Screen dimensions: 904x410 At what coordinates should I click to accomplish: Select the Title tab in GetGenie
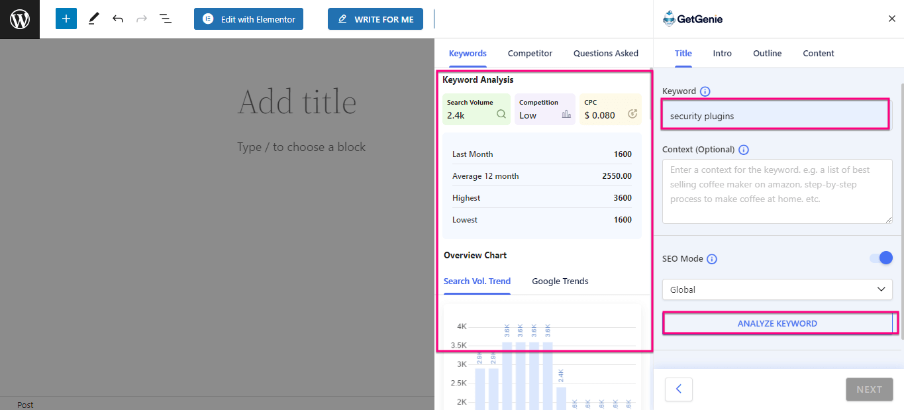683,54
